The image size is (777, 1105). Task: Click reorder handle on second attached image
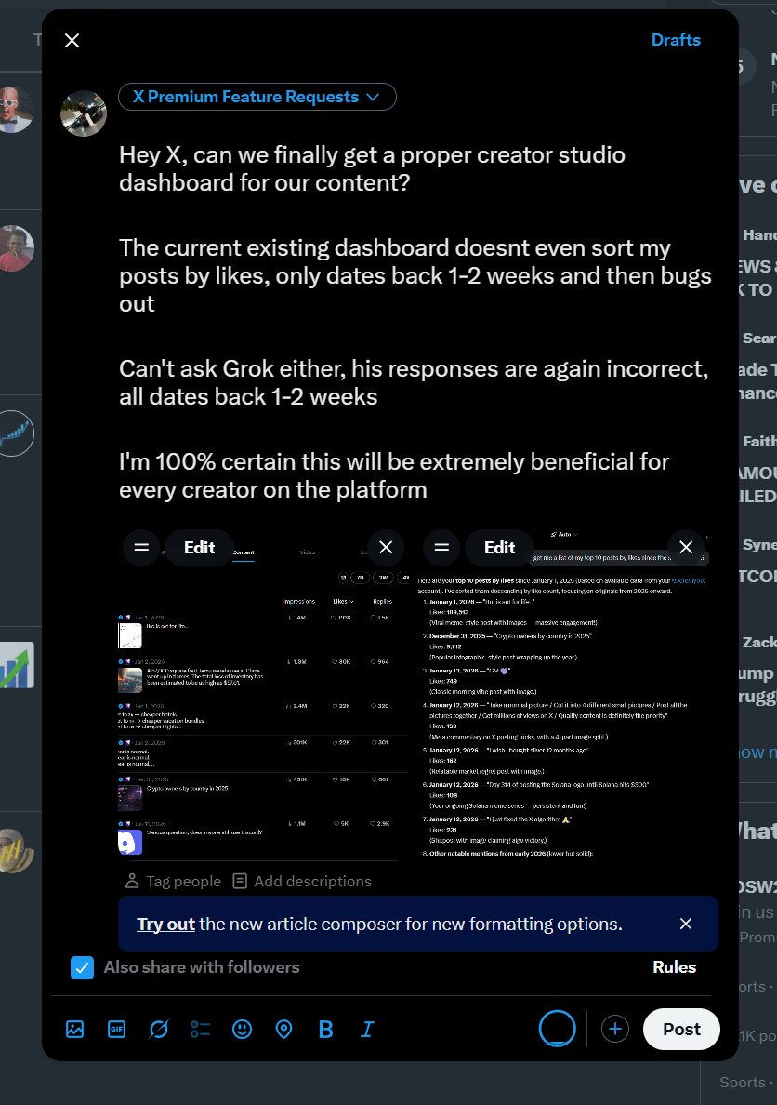(x=441, y=548)
